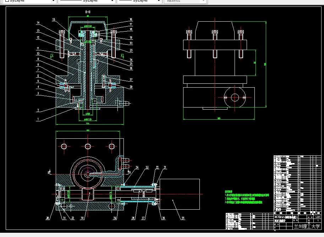Select part callout number 24

(x=137, y=167)
